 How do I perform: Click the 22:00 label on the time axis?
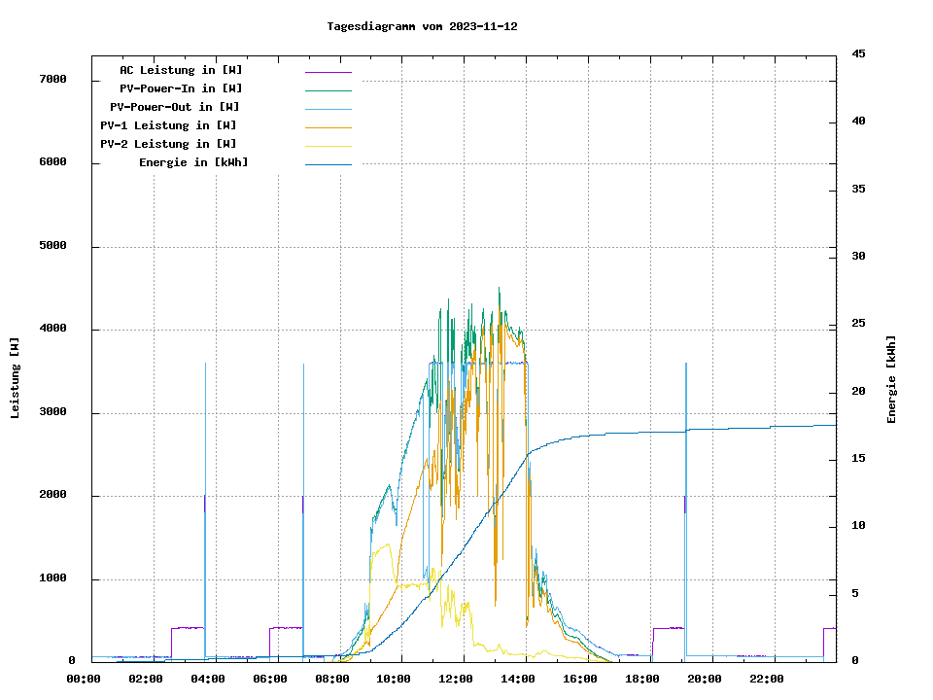click(x=766, y=679)
